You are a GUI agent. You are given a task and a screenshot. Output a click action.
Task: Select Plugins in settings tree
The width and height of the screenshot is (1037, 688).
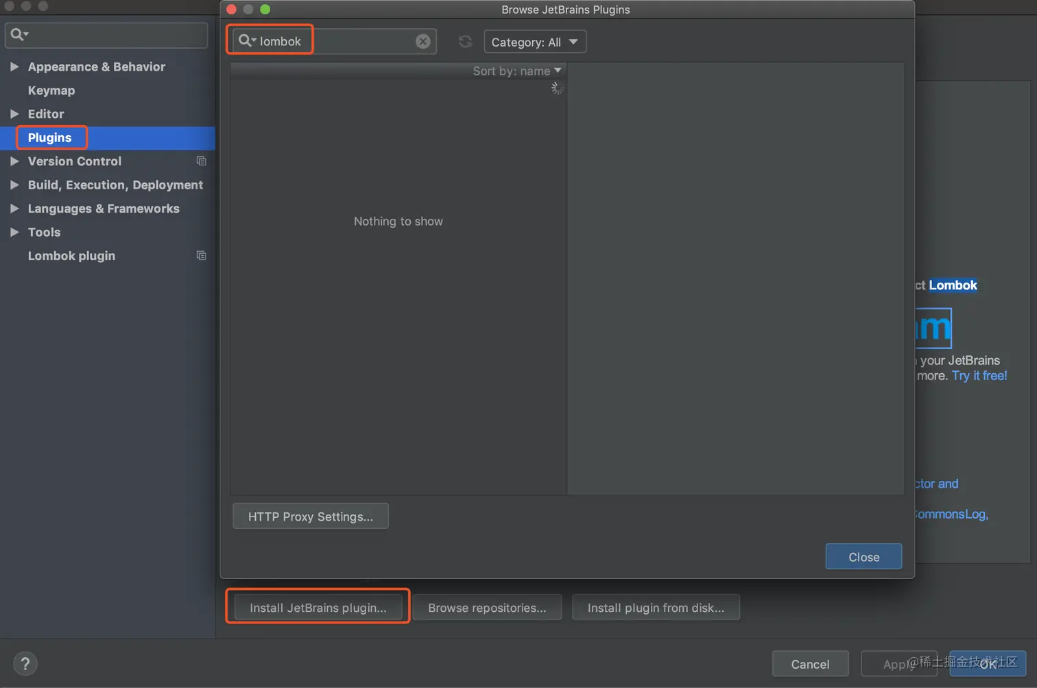tap(49, 138)
